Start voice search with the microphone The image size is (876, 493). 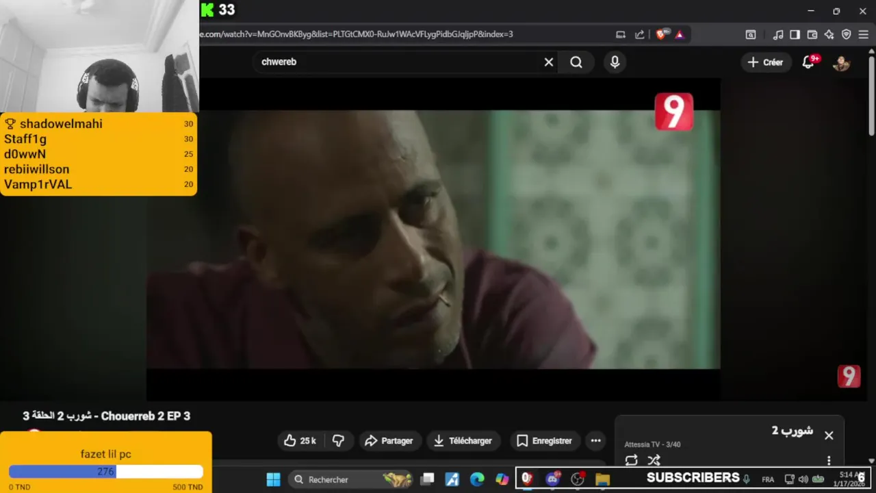tap(615, 62)
